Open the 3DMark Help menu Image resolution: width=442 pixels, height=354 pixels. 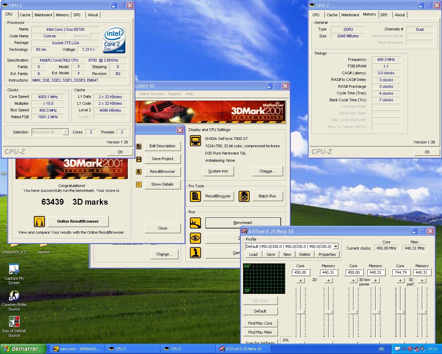[189, 94]
